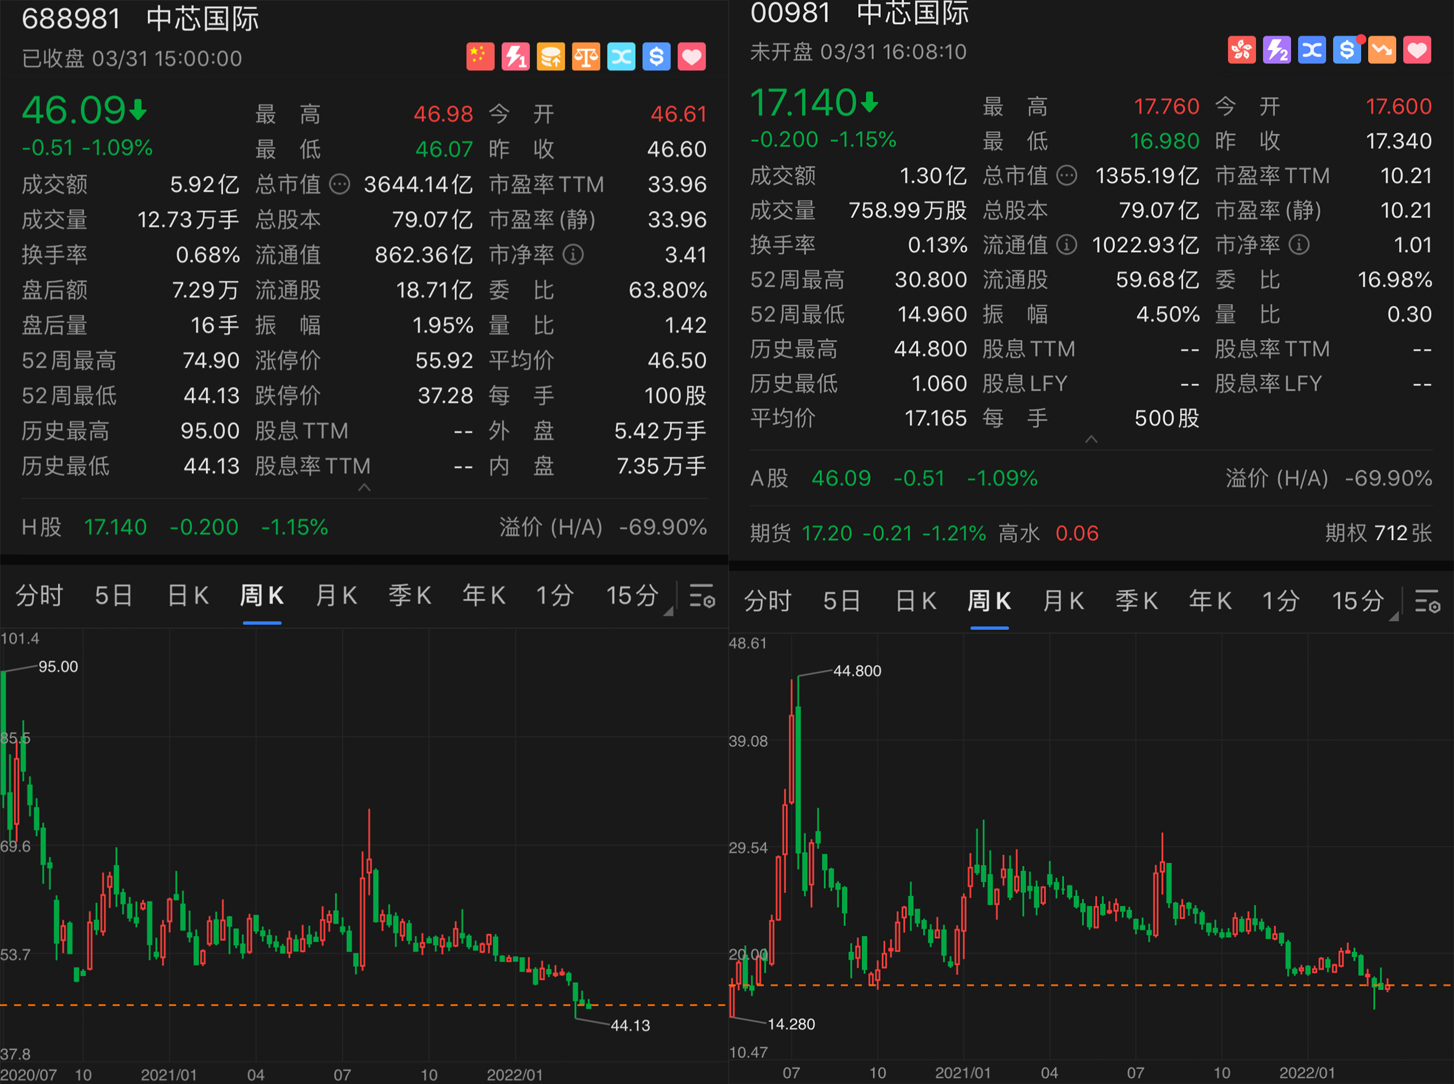This screenshot has width=1454, height=1084.
Task: Collapse the 00981 quote details with the chevron
Action: (1091, 439)
